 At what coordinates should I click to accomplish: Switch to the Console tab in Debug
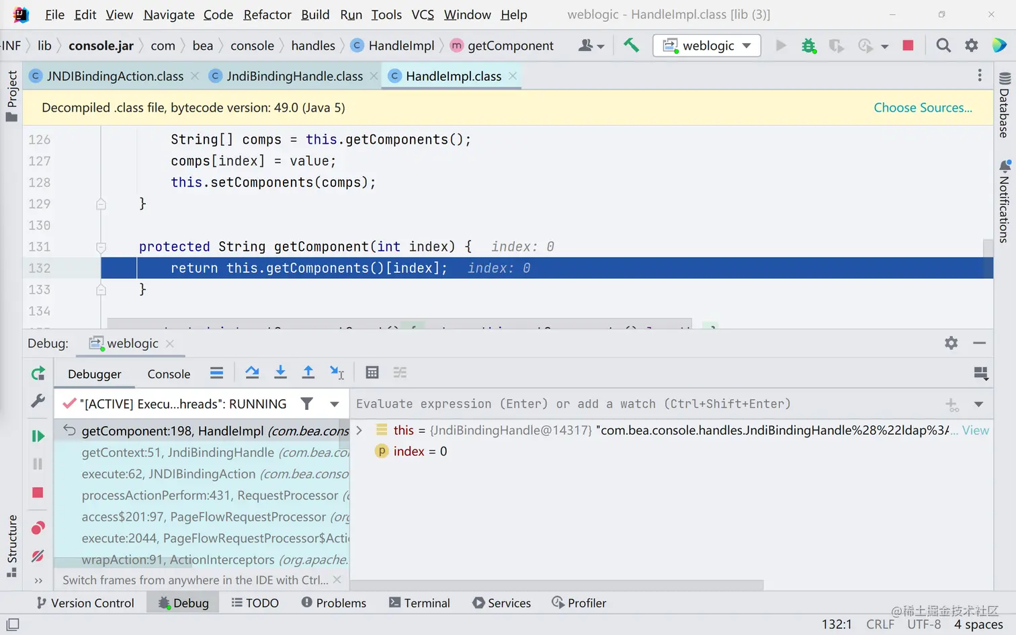coord(169,374)
